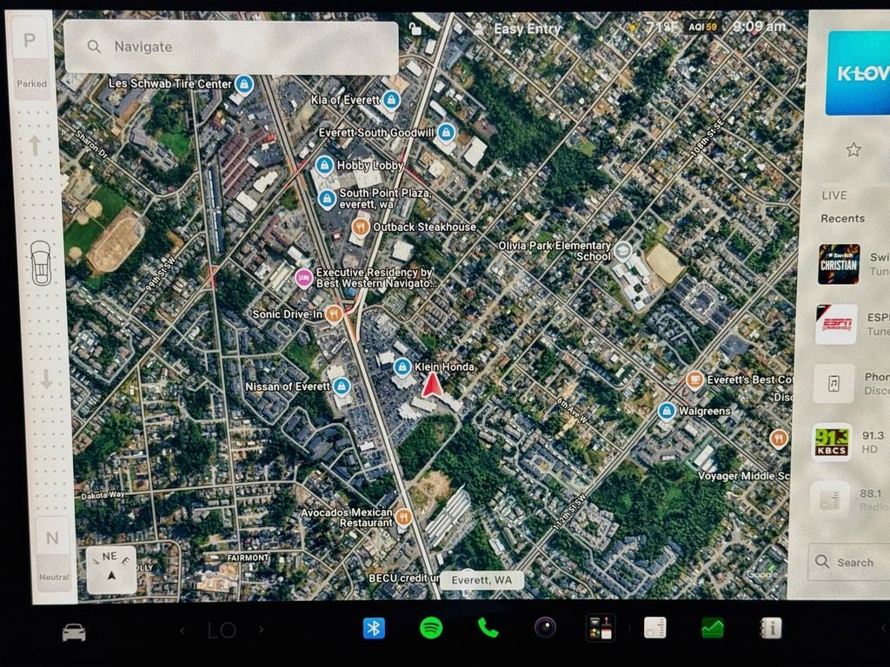Tap the Voyager Middle School label
The height and width of the screenshot is (667, 890).
(x=742, y=476)
